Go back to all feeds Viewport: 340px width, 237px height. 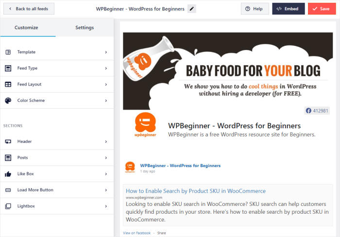28,9
